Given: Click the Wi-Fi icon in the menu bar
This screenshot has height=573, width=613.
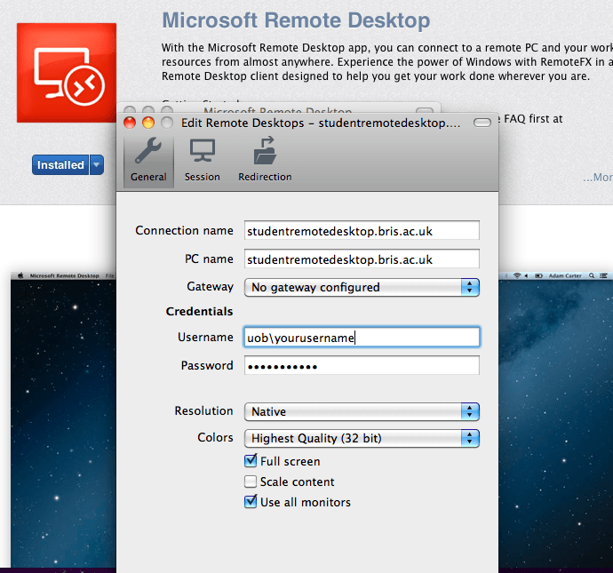Looking at the screenshot, I should [x=517, y=275].
